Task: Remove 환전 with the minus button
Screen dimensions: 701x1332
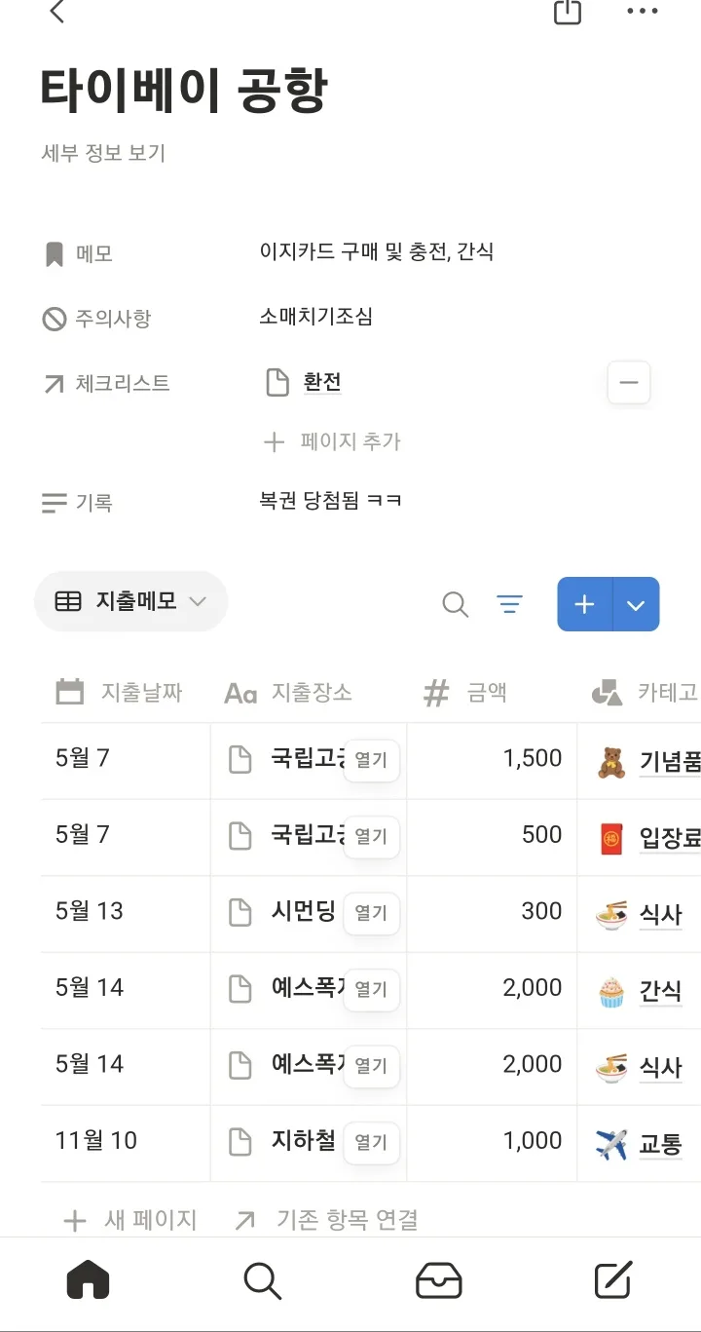Action: [x=629, y=383]
